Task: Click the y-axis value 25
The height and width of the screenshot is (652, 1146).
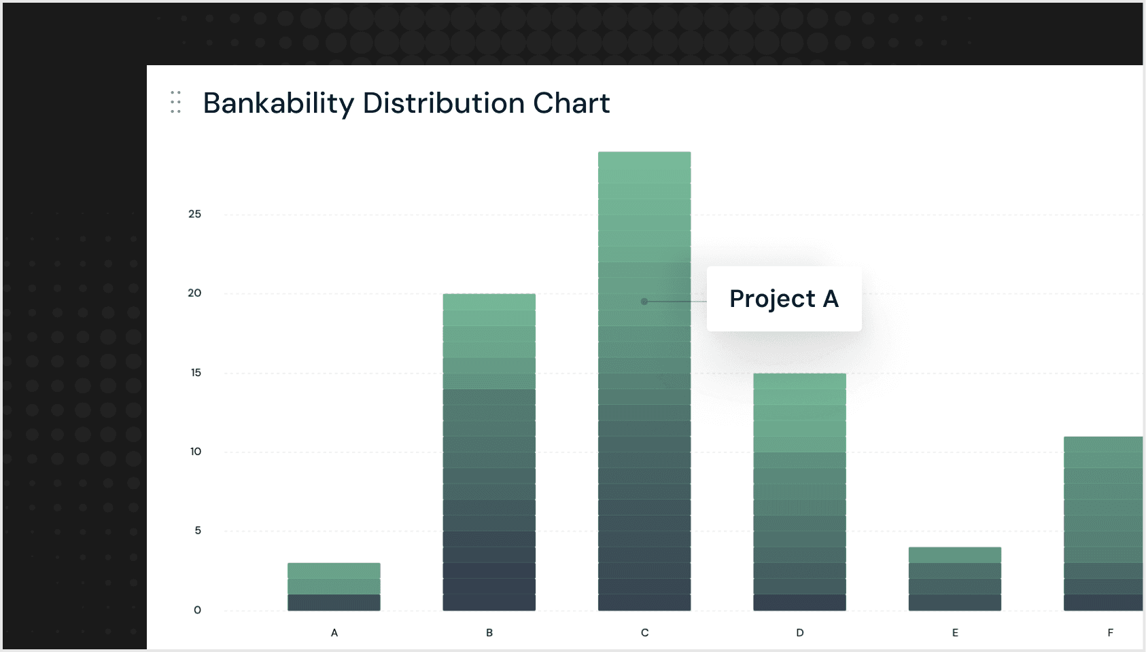Action: point(194,214)
